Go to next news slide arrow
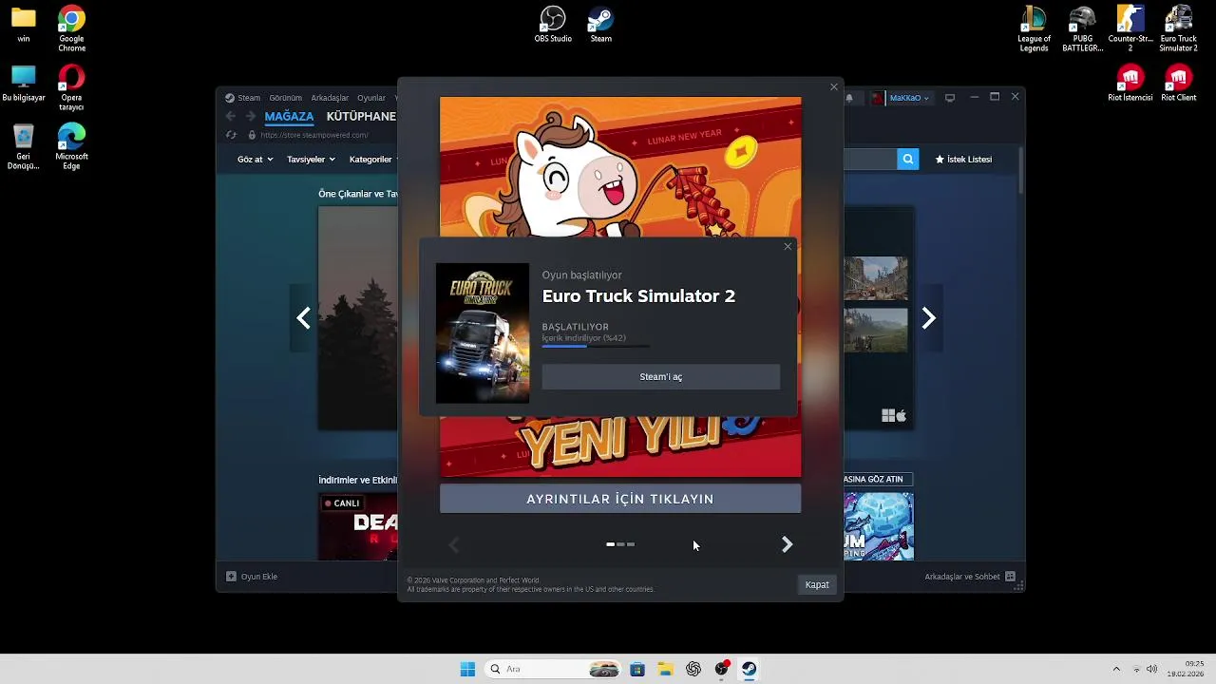Viewport: 1216px width, 684px height. click(787, 544)
